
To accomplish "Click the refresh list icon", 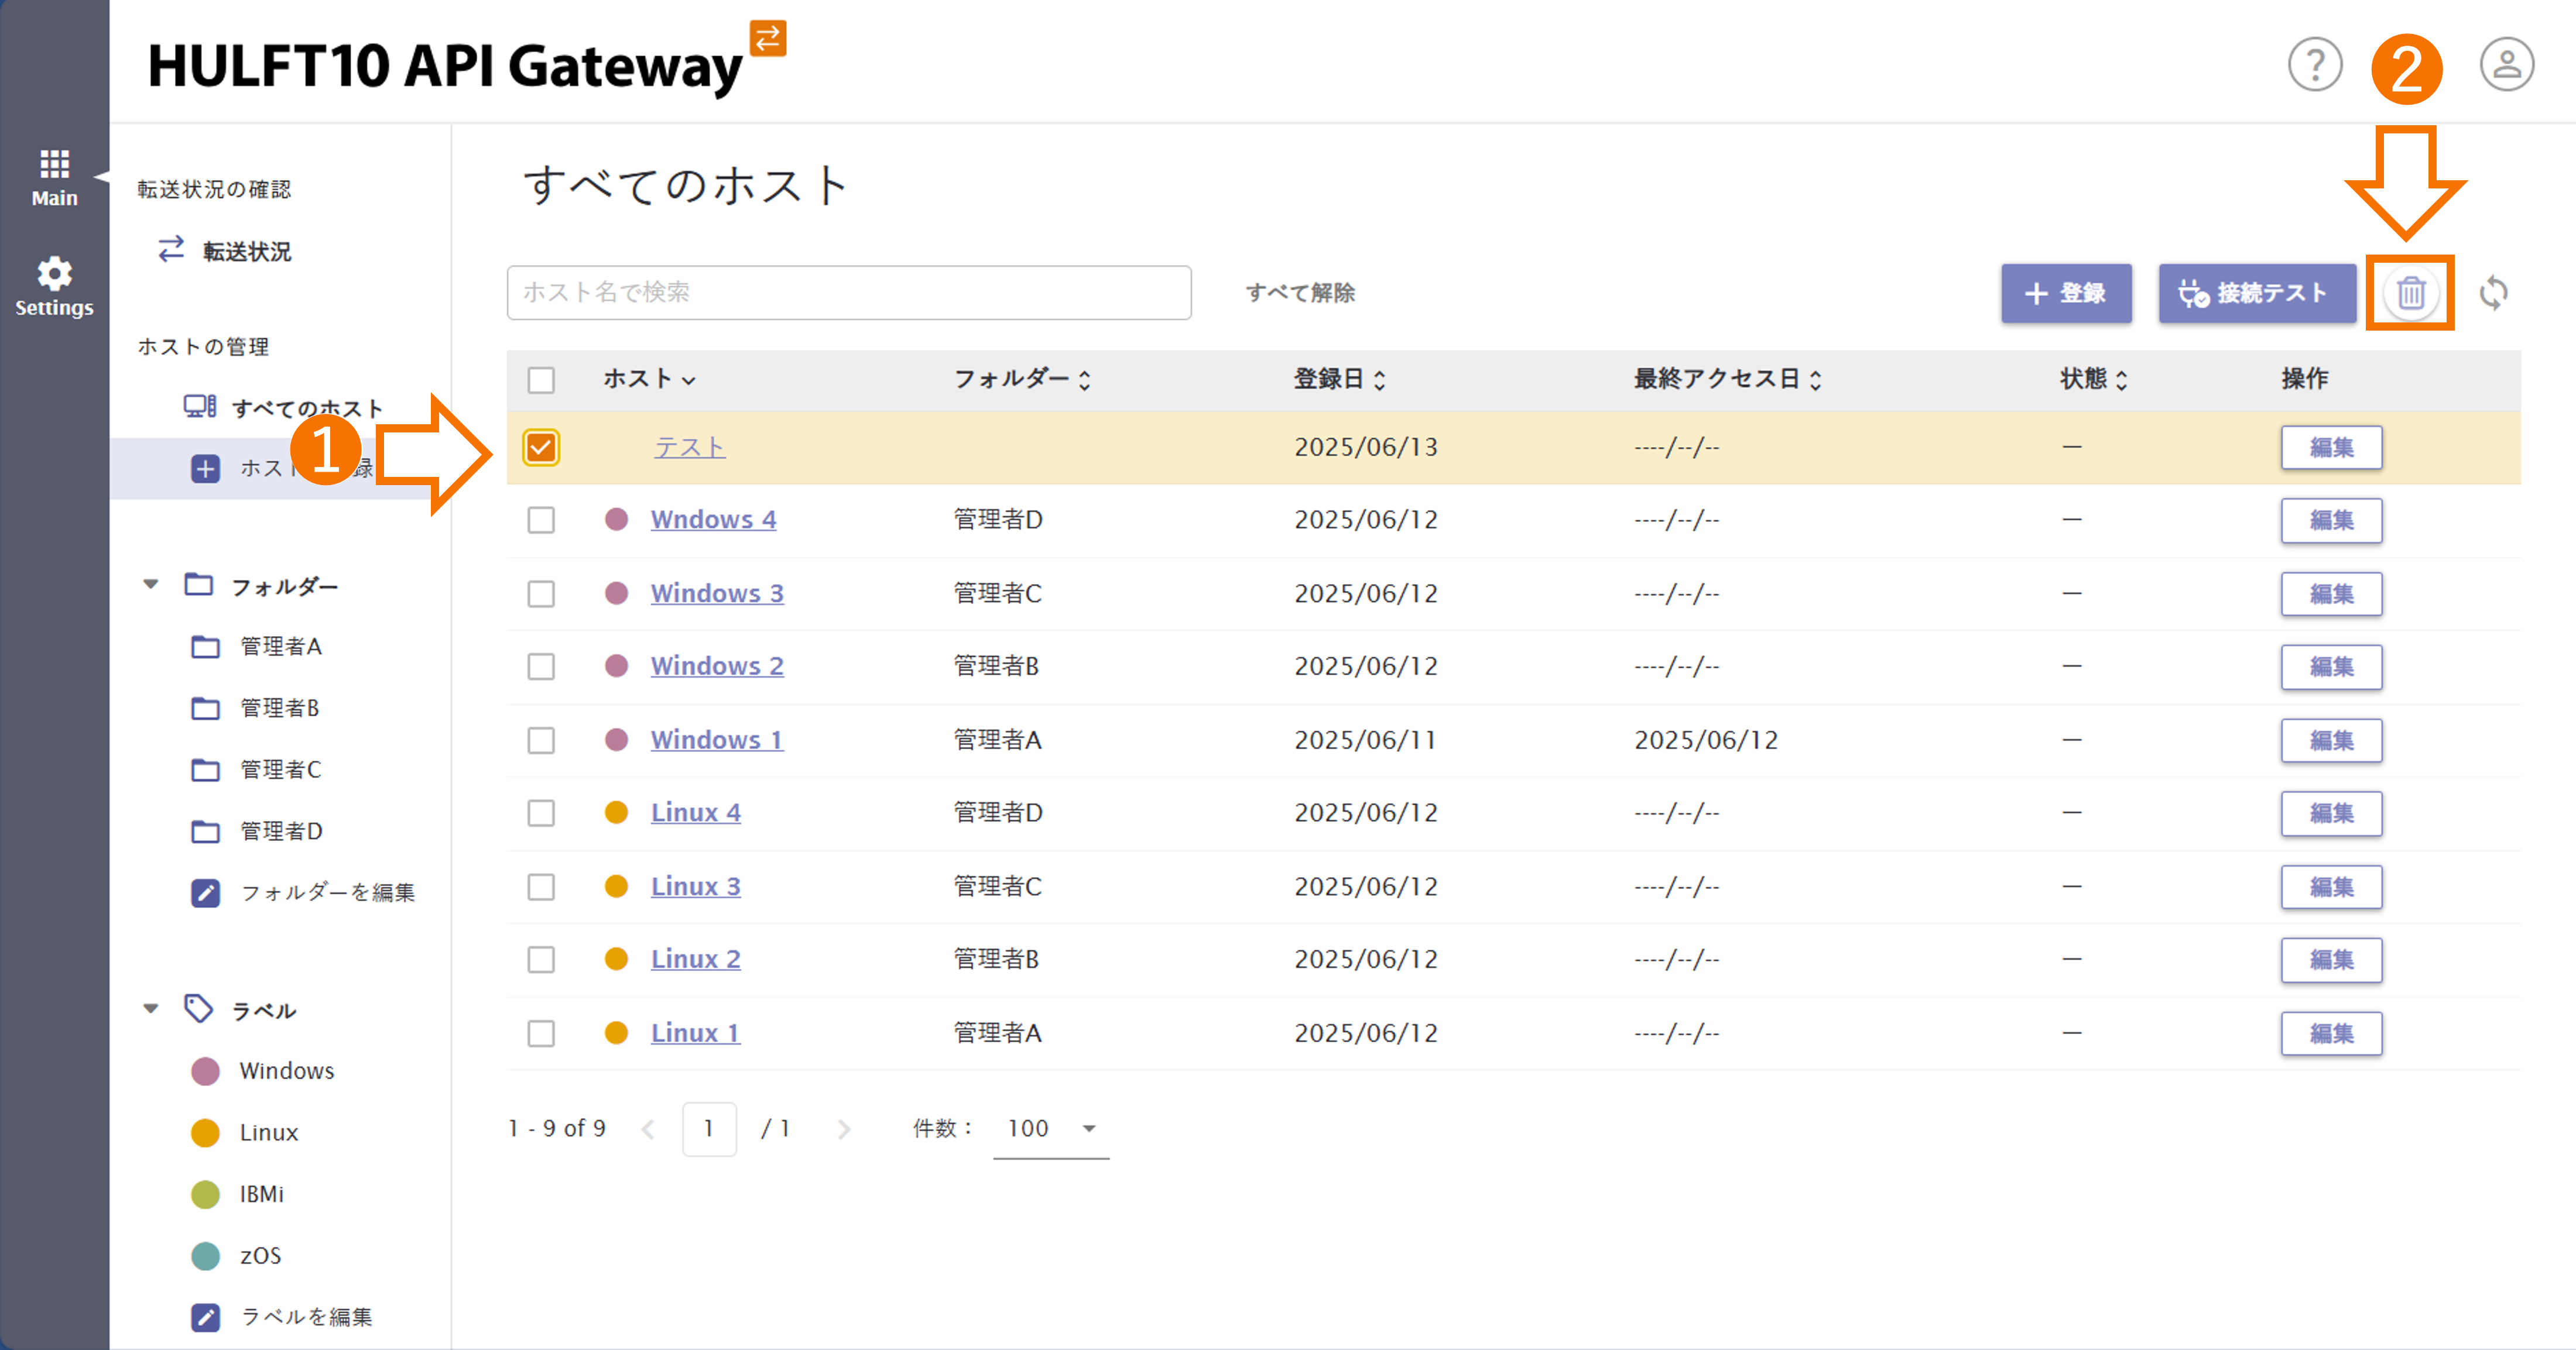I will click(2493, 293).
